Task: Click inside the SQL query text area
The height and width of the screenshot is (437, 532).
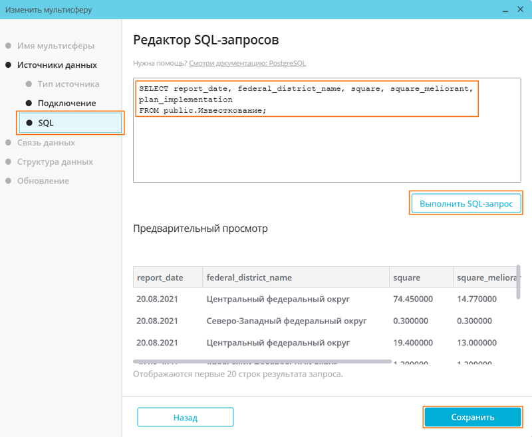Action: pos(327,130)
